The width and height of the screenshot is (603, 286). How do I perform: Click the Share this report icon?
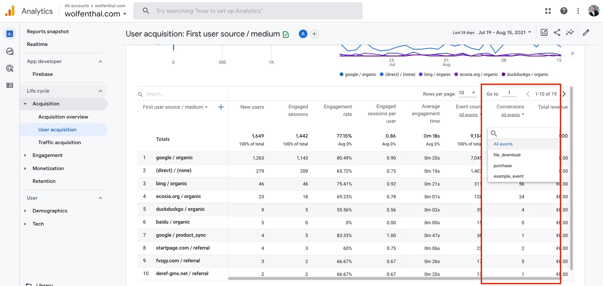click(x=557, y=33)
